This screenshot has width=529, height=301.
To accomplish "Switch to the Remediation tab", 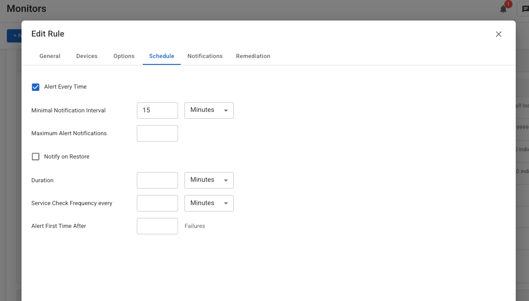I will (253, 56).
